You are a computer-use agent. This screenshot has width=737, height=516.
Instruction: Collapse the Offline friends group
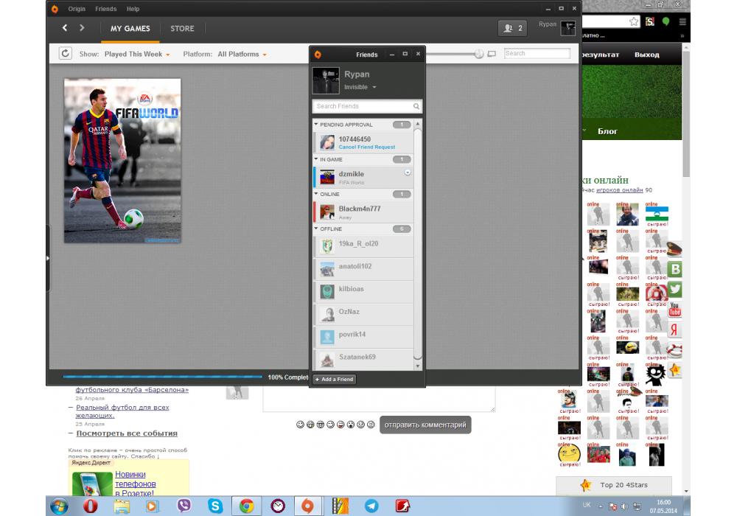pyautogui.click(x=316, y=229)
